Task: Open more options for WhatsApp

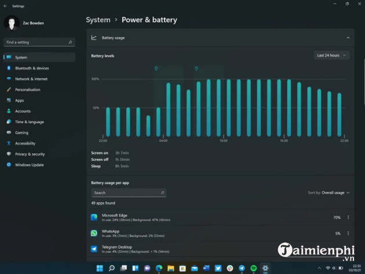Action: [x=348, y=233]
